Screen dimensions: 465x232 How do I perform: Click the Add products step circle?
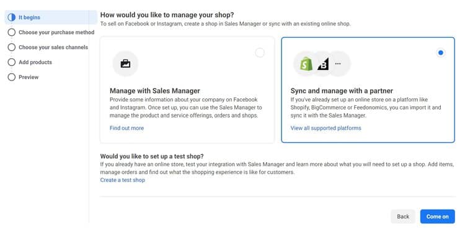pos(12,62)
